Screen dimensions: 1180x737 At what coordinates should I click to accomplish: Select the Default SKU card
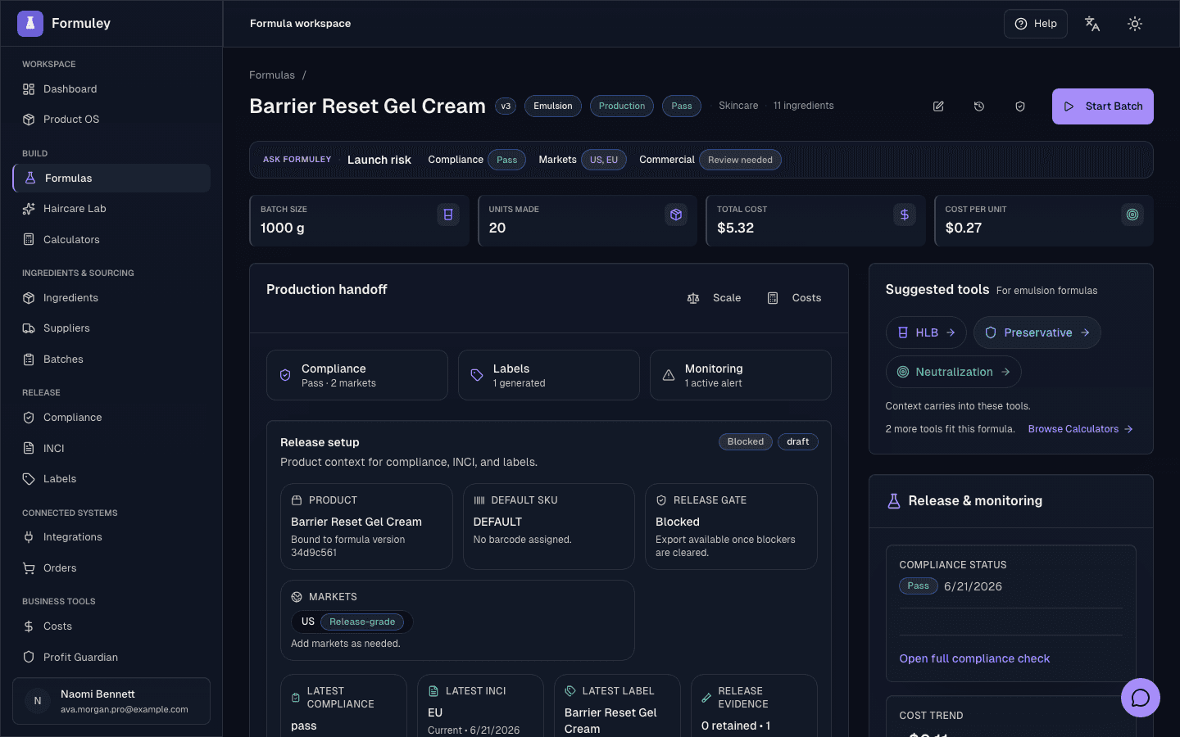tap(549, 527)
